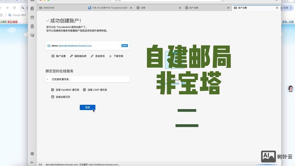The image size is (295, 166).
Task: Click 下载字典 to download dictionaries
Action: pyautogui.click(x=116, y=56)
